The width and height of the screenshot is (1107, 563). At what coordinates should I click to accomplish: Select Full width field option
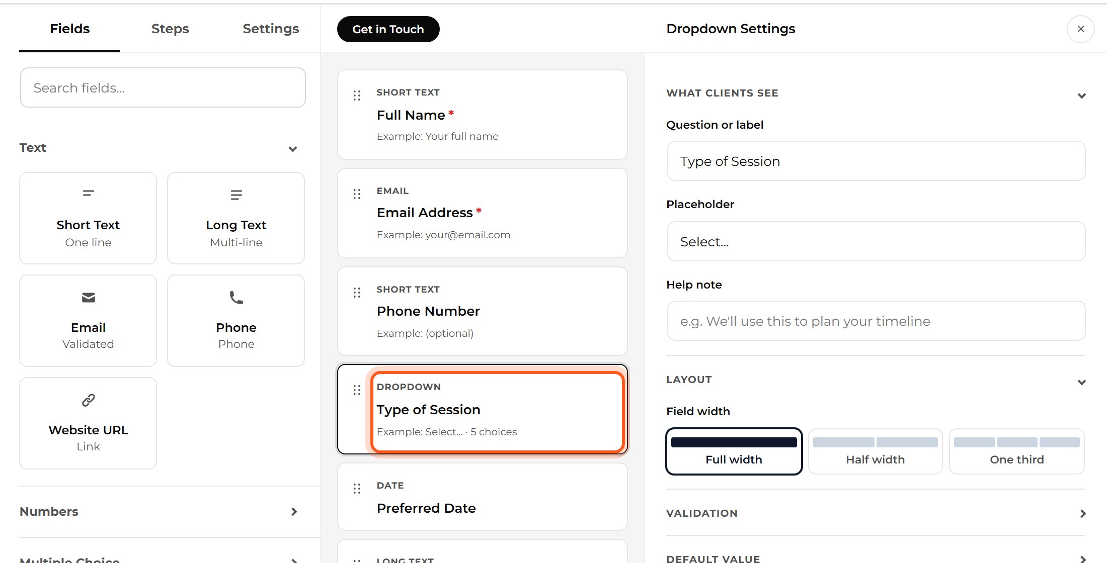734,451
